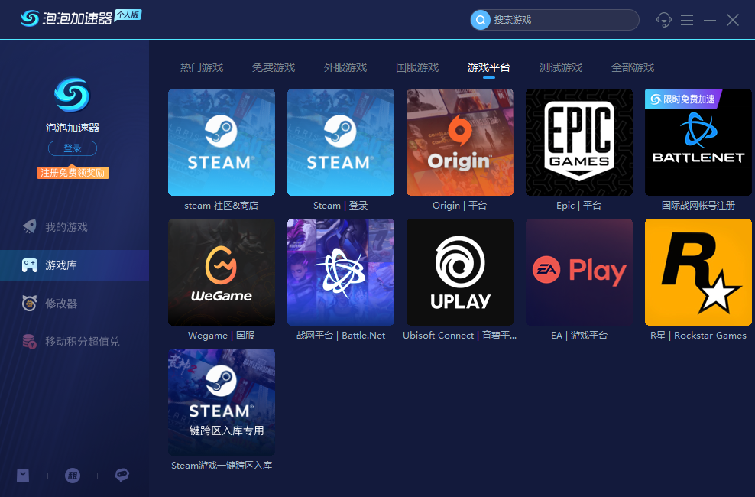Click the 'EA | 游戏平台' caption
This screenshot has height=497, width=755.
[x=579, y=336]
